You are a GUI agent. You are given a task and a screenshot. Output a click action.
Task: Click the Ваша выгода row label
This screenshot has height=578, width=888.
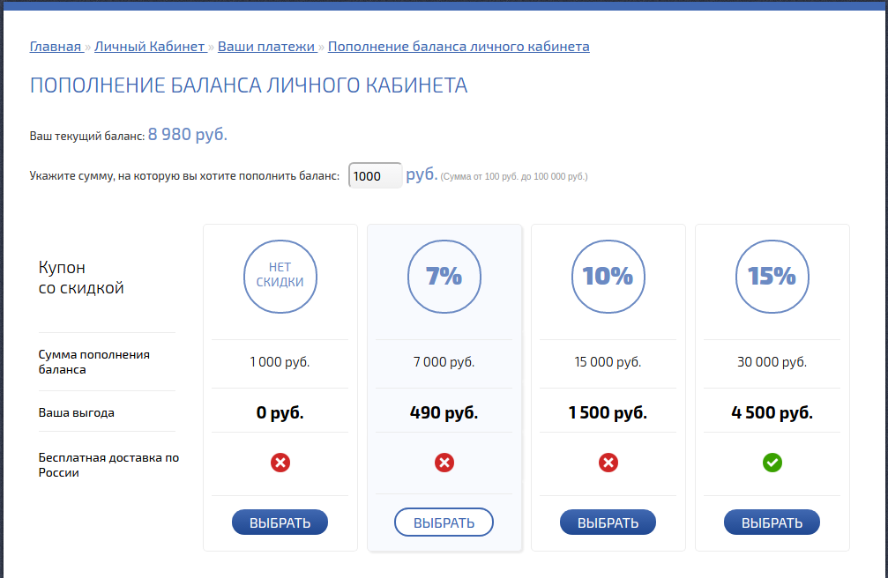77,412
